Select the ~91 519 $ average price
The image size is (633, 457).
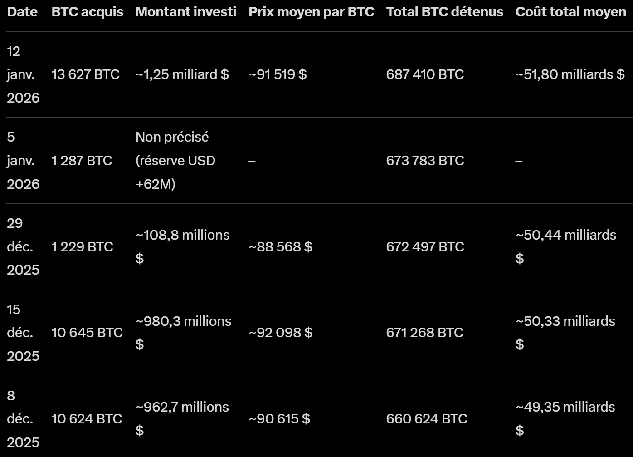pos(278,74)
